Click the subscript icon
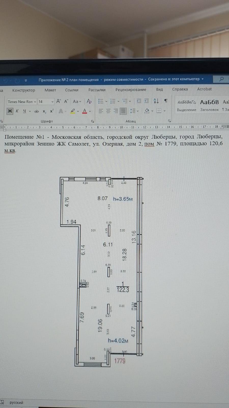This screenshot has height=408, width=229. pos(44,111)
